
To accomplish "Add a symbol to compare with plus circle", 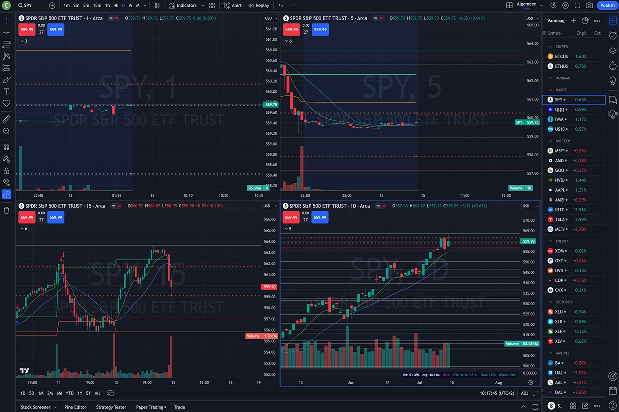I will pyautogui.click(x=52, y=5).
